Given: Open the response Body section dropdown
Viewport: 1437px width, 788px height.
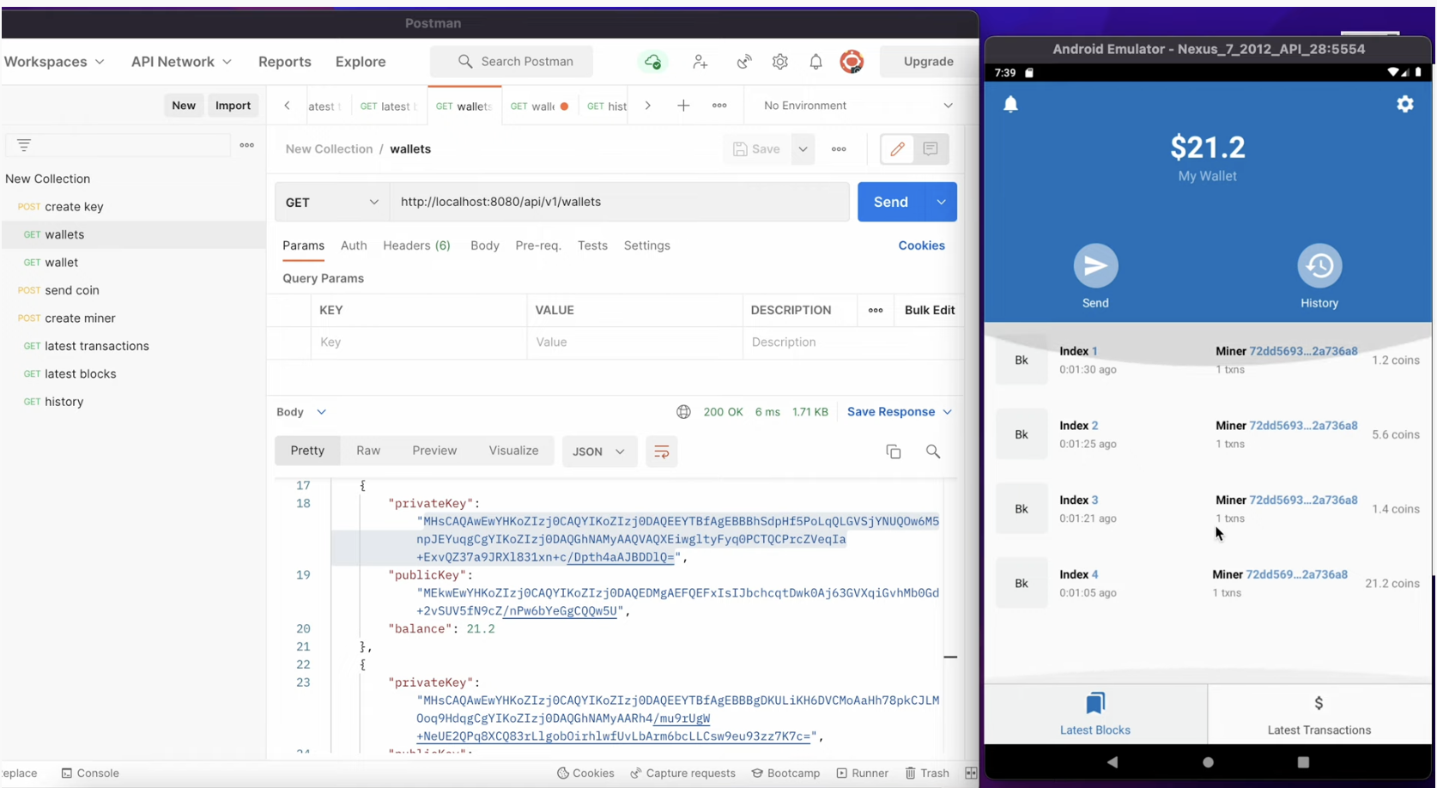Looking at the screenshot, I should (x=302, y=412).
